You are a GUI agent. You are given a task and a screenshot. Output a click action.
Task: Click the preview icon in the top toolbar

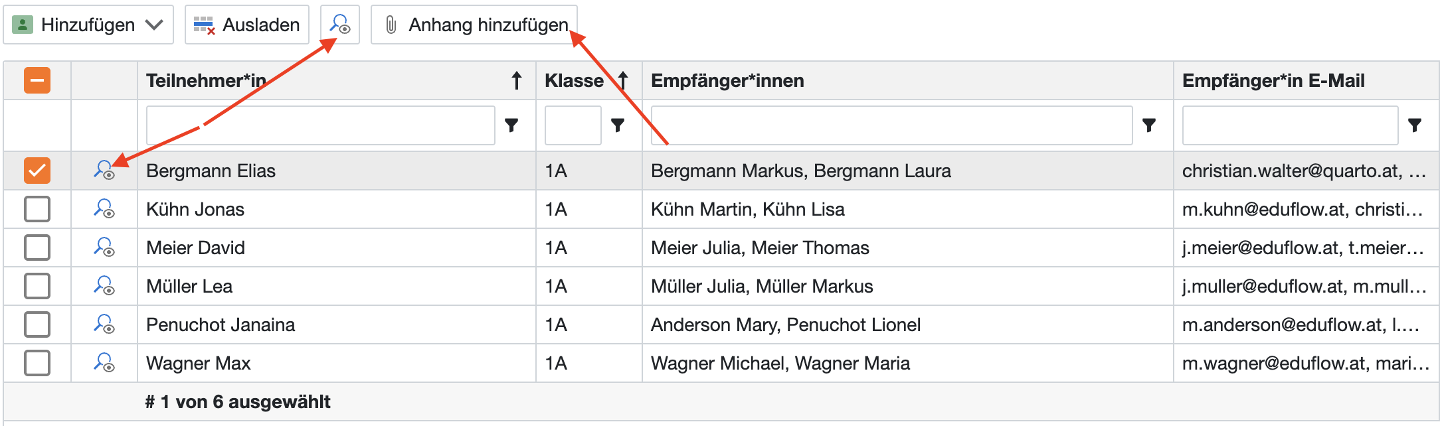click(x=340, y=25)
